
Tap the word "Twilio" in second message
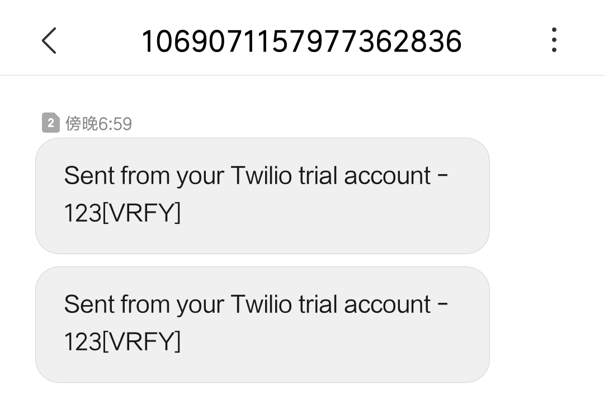(261, 304)
